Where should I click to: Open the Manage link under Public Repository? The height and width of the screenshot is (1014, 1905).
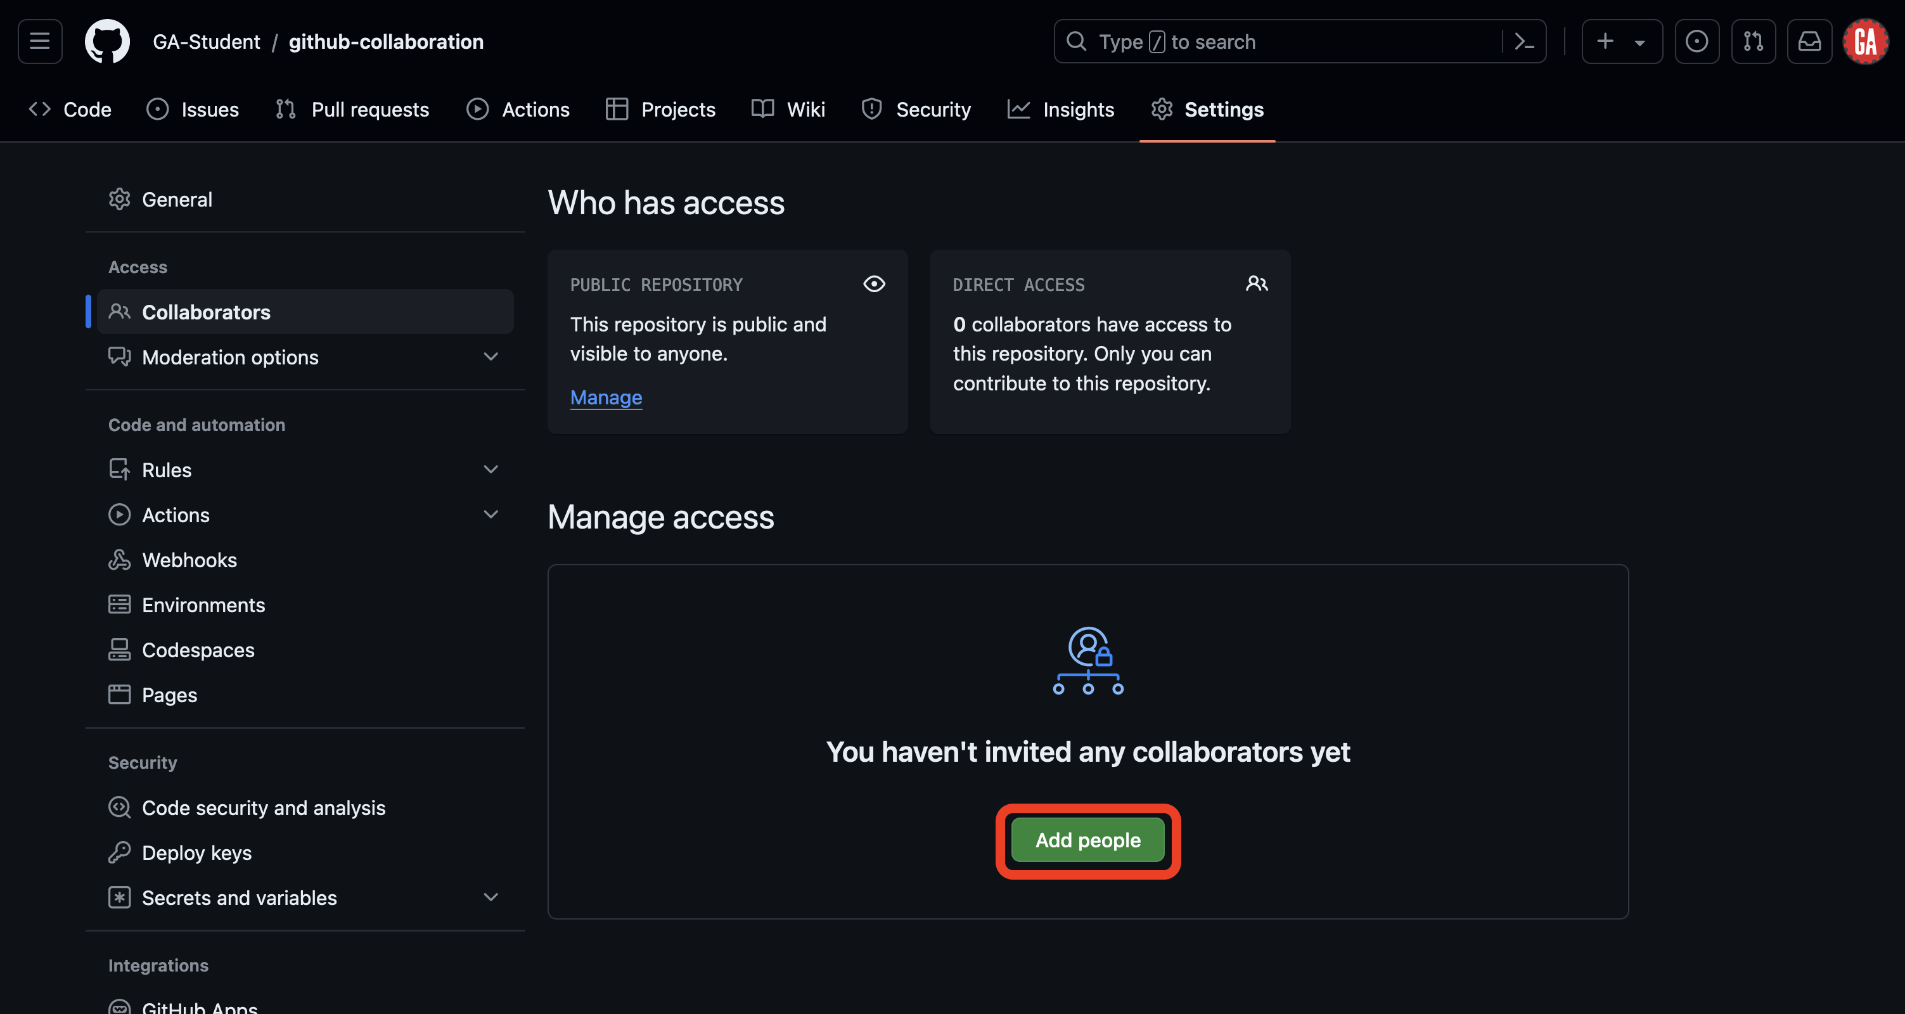(606, 397)
